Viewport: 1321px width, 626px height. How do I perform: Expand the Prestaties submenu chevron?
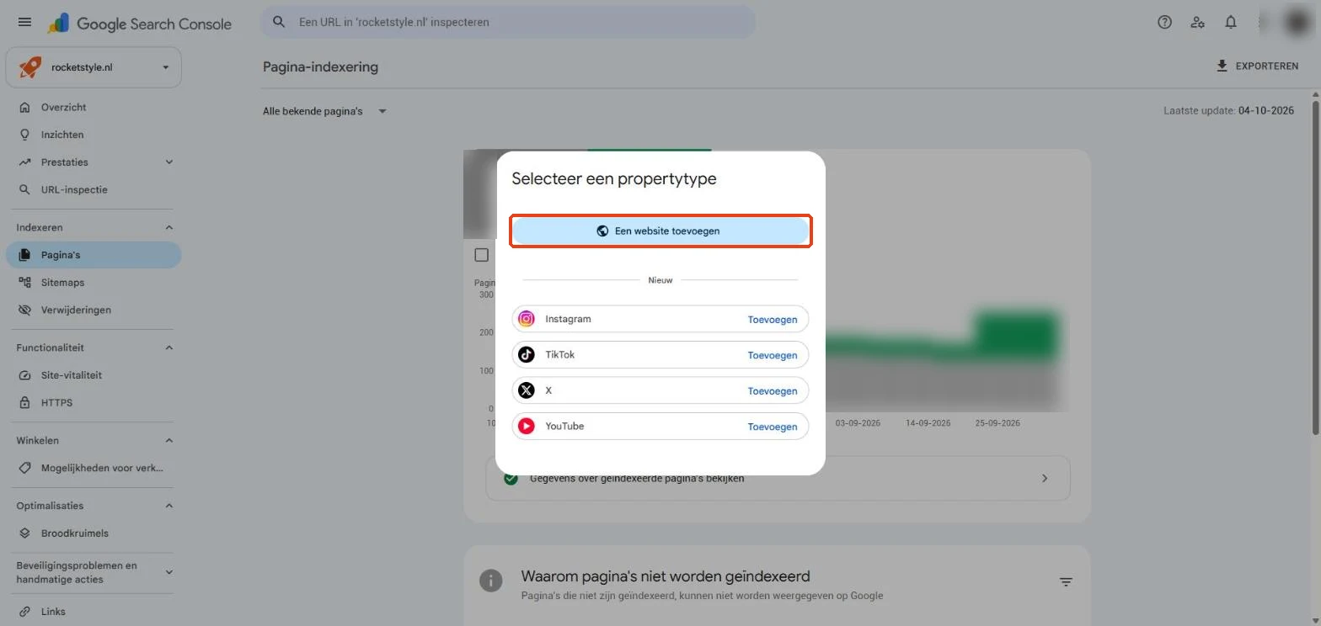168,162
